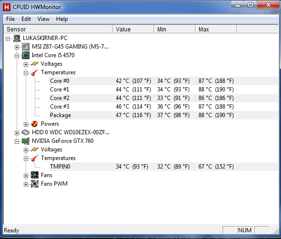Click the Fans PWM icon

(x=35, y=184)
